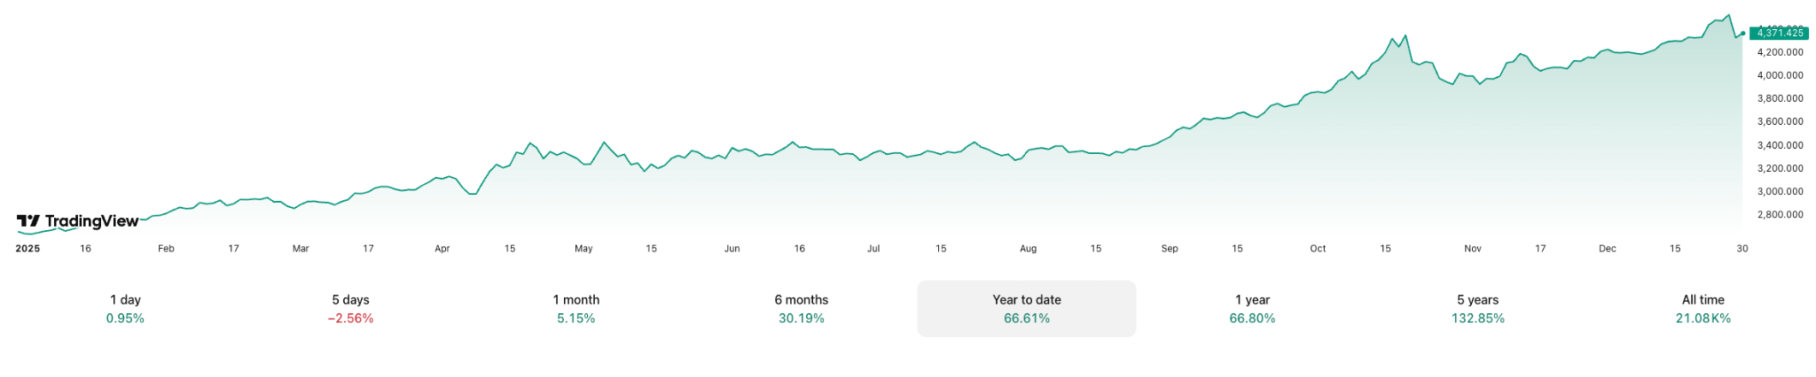
Task: Select the 1 day range tab
Action: point(125,309)
